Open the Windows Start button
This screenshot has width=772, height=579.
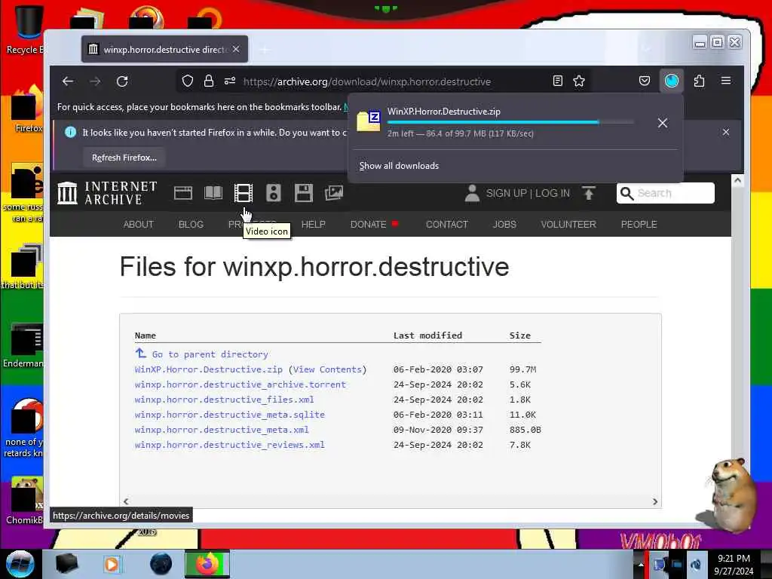point(20,564)
